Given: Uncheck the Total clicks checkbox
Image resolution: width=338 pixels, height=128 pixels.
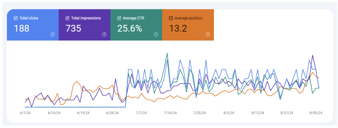Looking at the screenshot, I should (x=16, y=18).
